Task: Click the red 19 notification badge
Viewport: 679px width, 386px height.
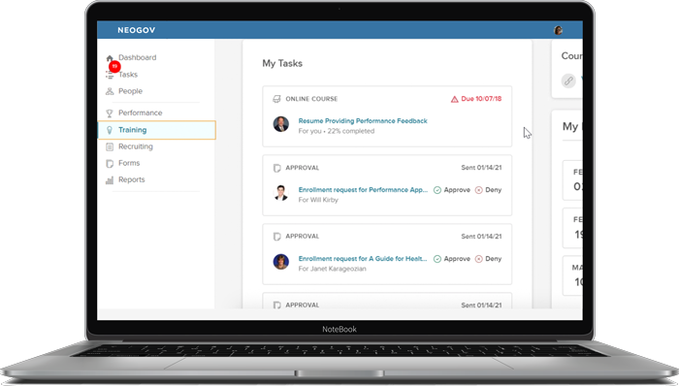Action: [114, 66]
